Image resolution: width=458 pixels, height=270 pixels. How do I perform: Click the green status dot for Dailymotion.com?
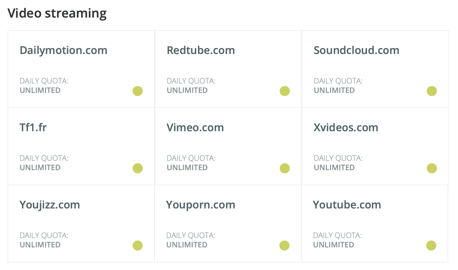coord(138,91)
